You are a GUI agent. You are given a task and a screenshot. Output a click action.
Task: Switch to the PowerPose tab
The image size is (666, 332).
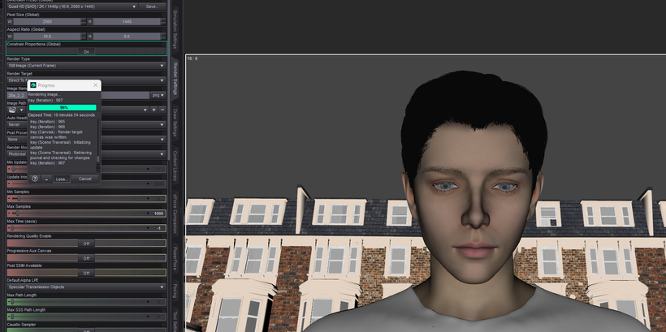(175, 259)
